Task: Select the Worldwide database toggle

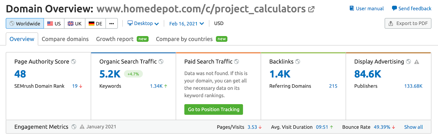Action: click(25, 24)
